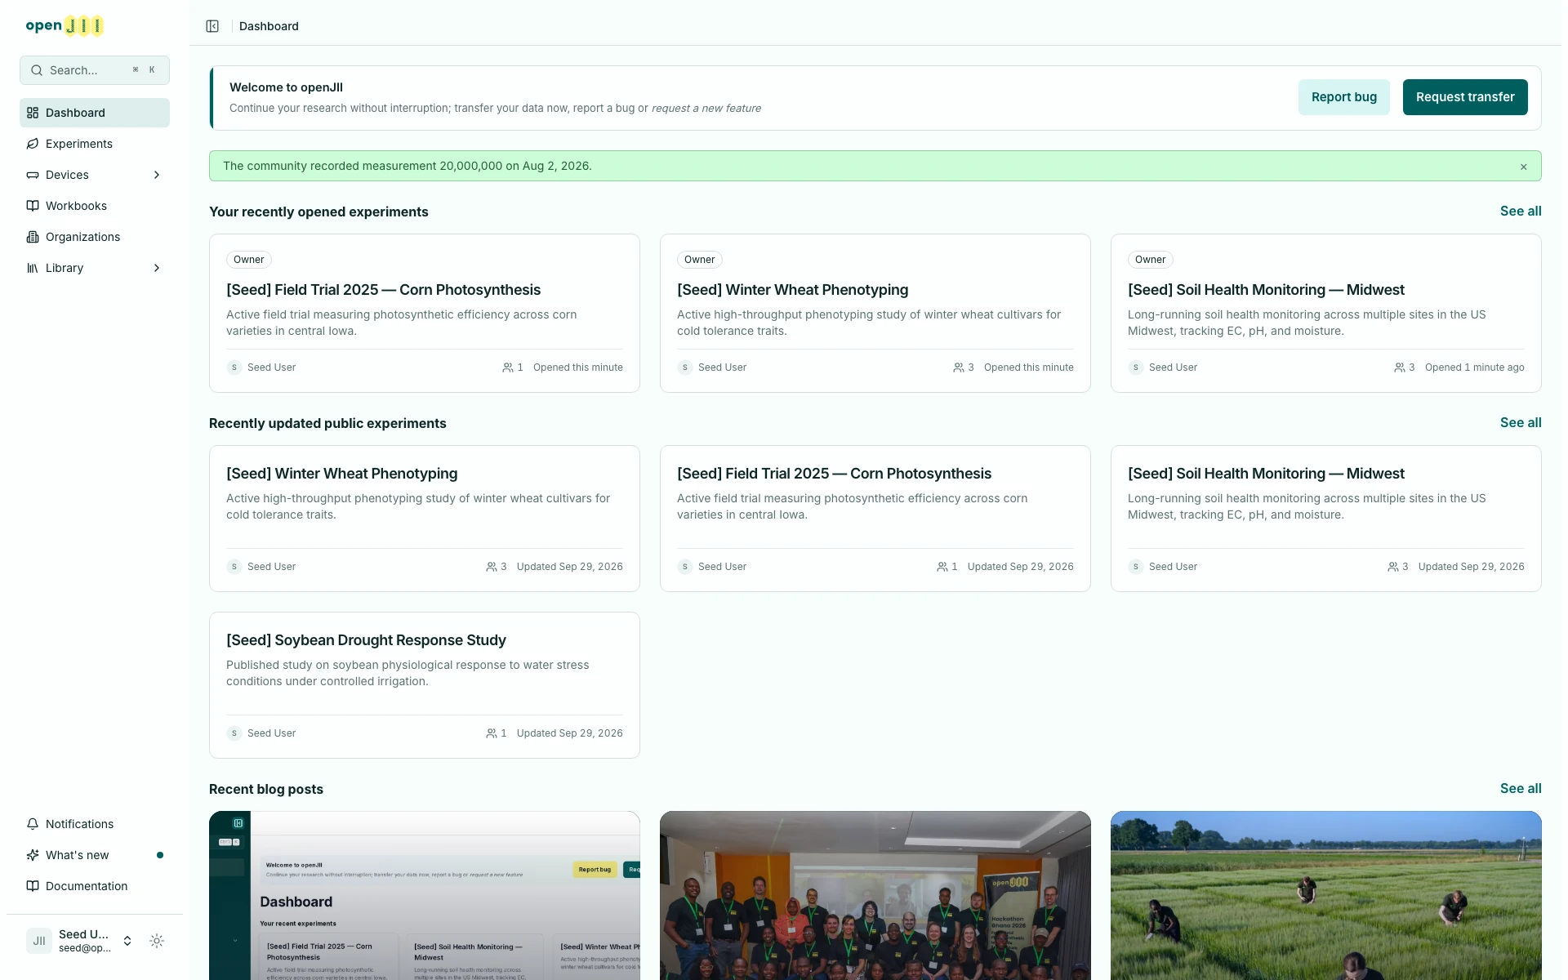Click the 'Opened 1 minute ago' text
This screenshot has width=1568, height=980.
tap(1474, 367)
